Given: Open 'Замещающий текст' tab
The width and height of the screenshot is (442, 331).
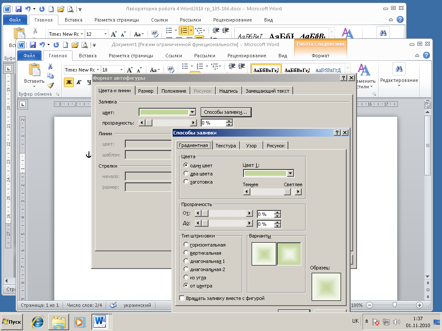Looking at the screenshot, I should point(267,91).
